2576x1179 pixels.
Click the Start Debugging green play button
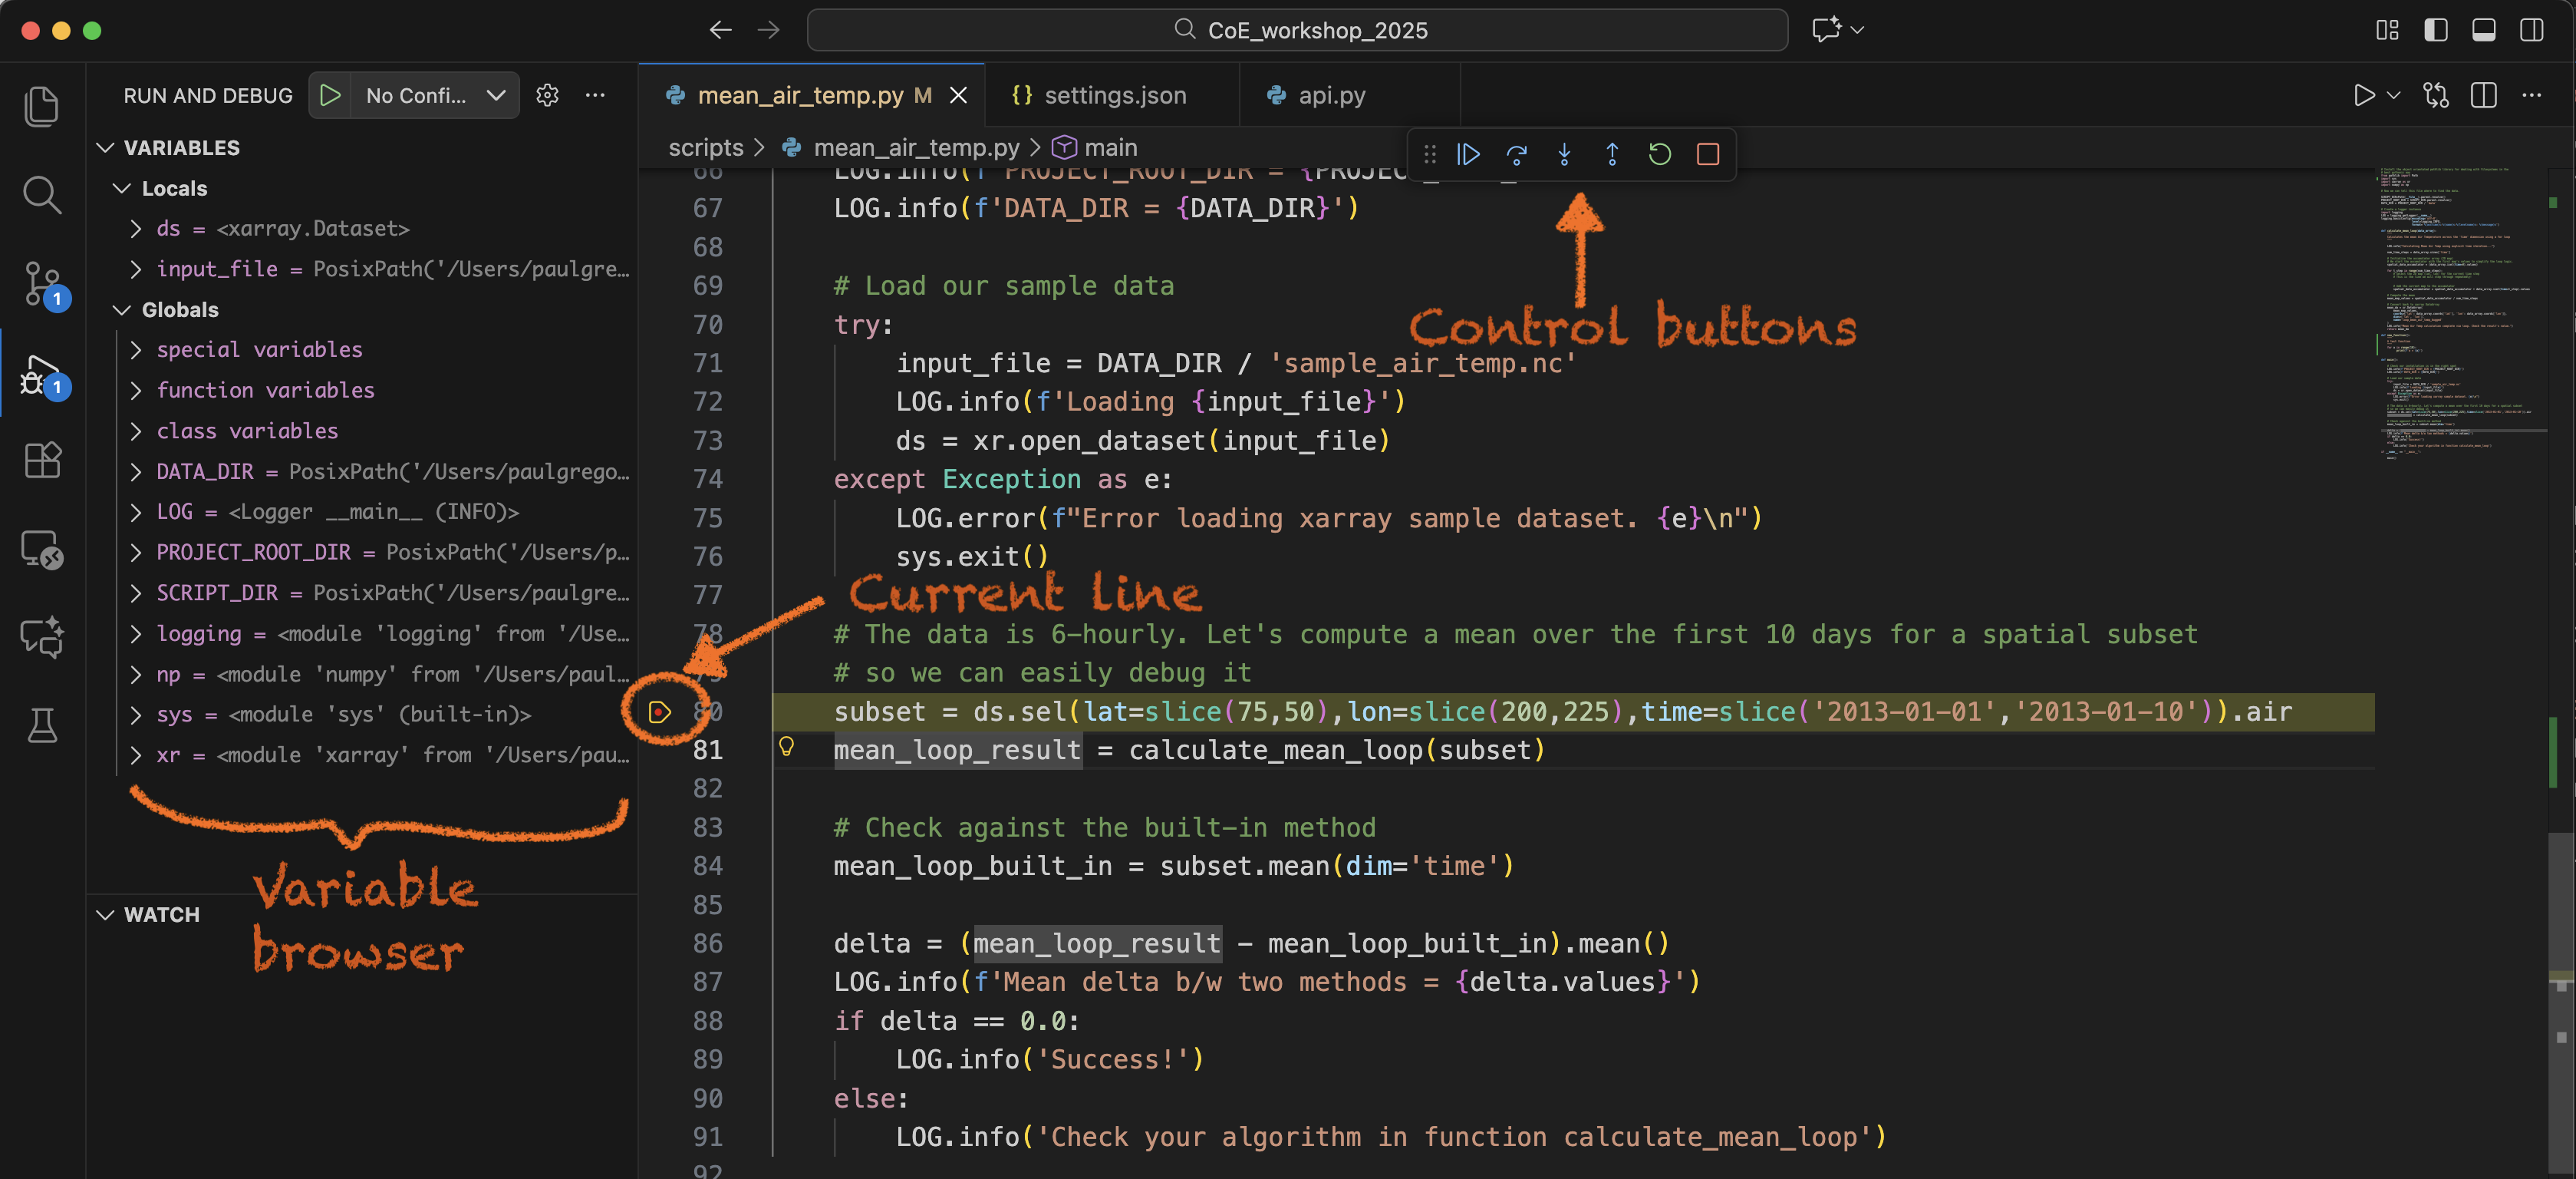coord(330,95)
